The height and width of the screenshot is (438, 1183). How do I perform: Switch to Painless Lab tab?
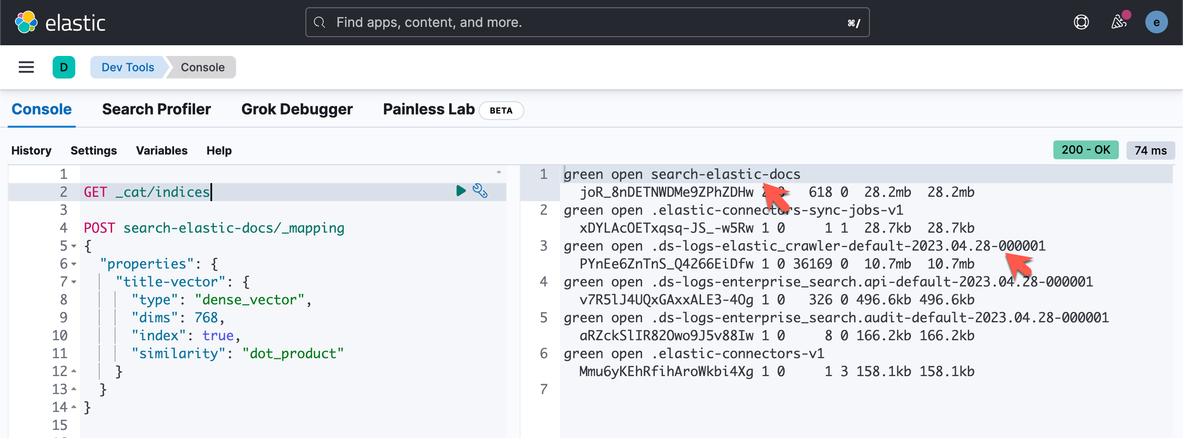coord(429,109)
